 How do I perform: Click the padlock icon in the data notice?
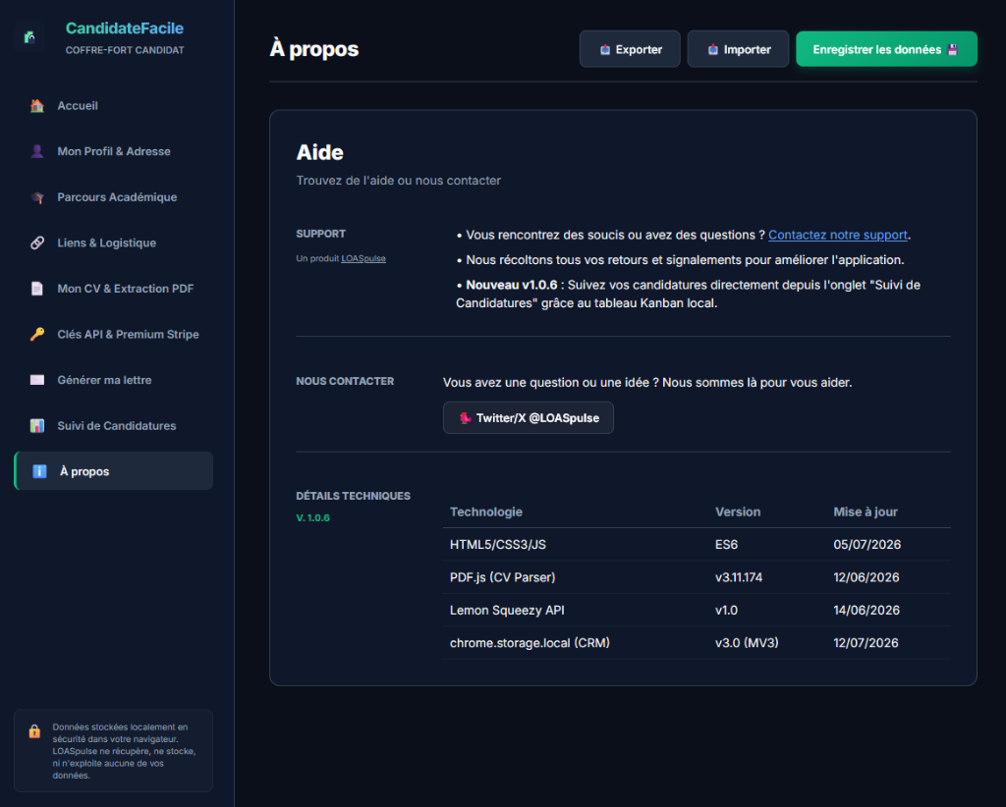coord(34,731)
